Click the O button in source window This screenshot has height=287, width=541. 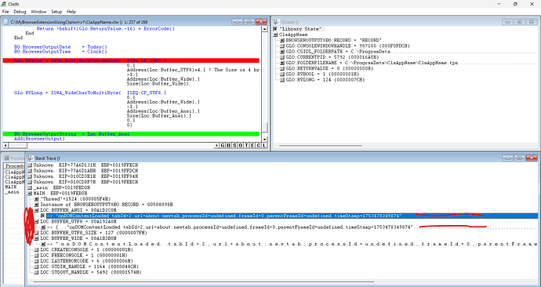[x=240, y=146]
